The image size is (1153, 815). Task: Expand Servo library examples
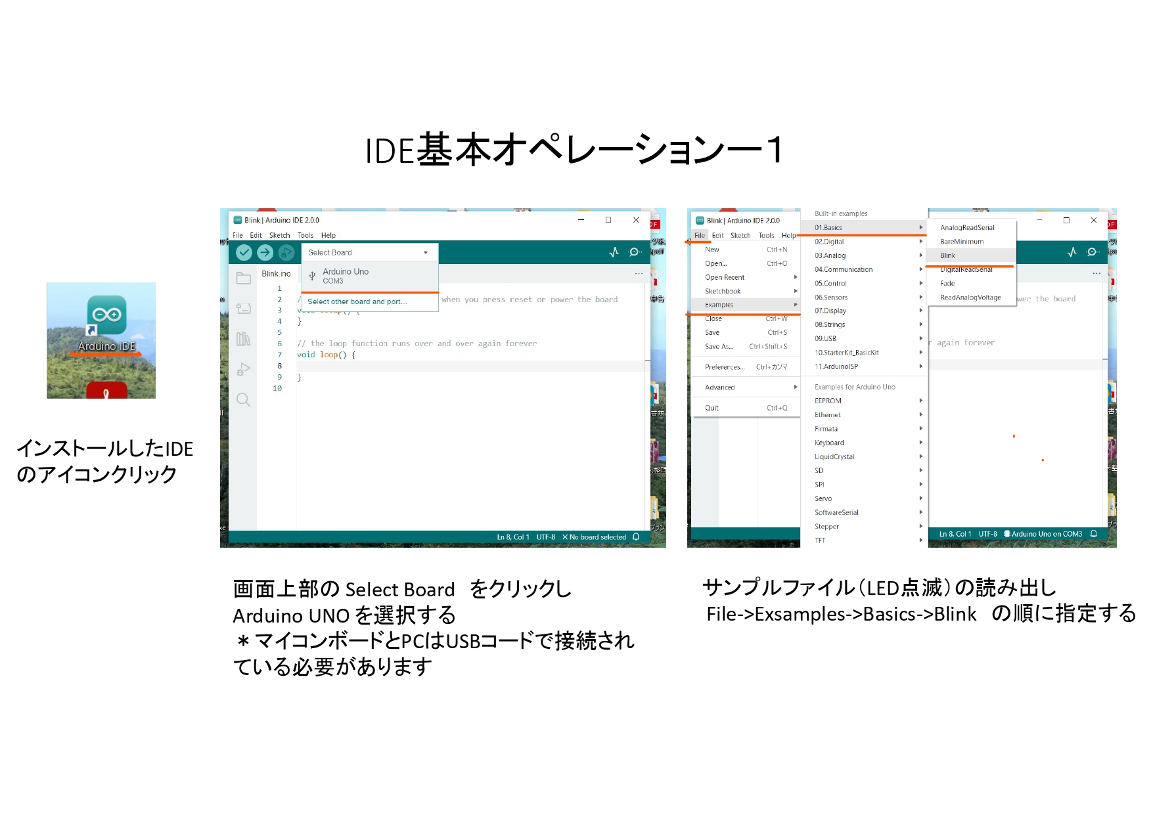[864, 498]
